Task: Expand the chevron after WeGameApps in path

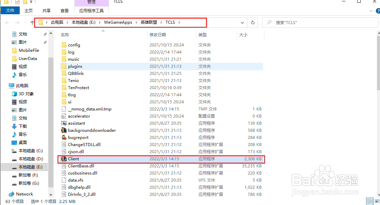Action: tap(136, 22)
